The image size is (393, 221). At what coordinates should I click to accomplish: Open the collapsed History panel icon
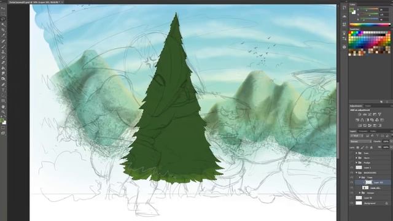tap(344, 8)
